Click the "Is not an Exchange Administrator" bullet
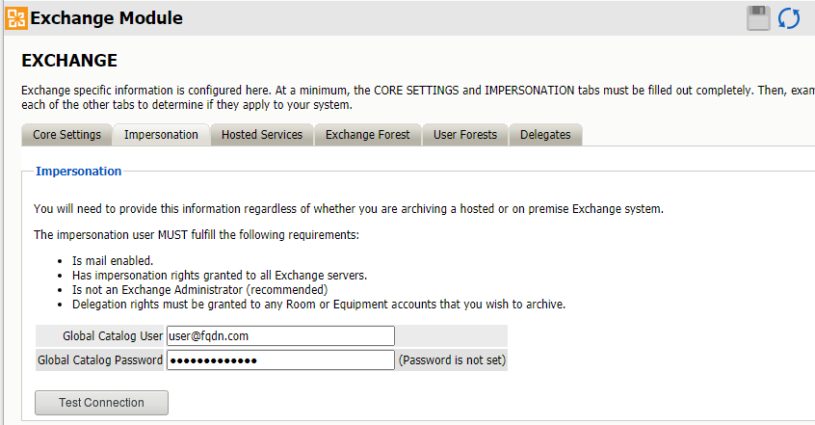The image size is (815, 425). (199, 289)
